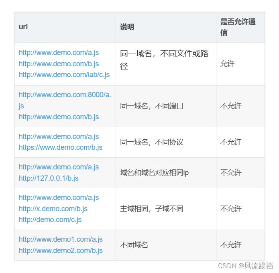Open http://www.demo.com/a.js in the 不同协议 row
Viewport: 279px width, 273px height.
click(x=59, y=136)
